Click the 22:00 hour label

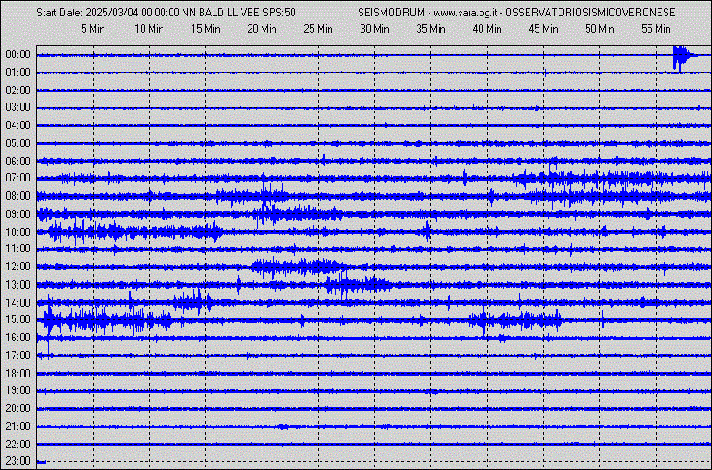point(18,445)
